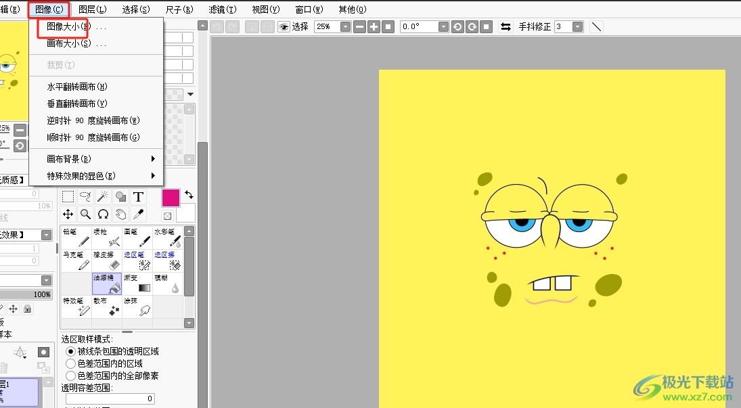741x408 pixels.
Task: Choose the 橡皮擦 eraser tool
Action: click(107, 260)
